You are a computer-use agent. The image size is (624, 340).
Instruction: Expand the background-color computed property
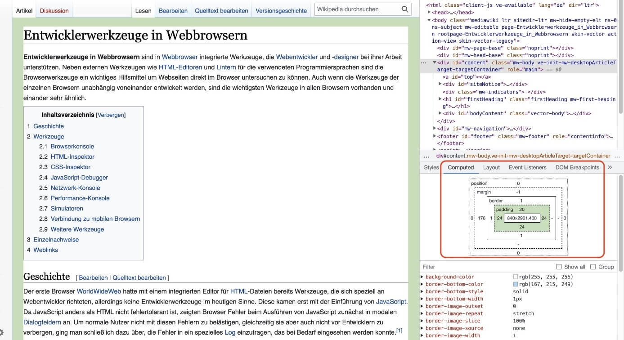click(422, 277)
